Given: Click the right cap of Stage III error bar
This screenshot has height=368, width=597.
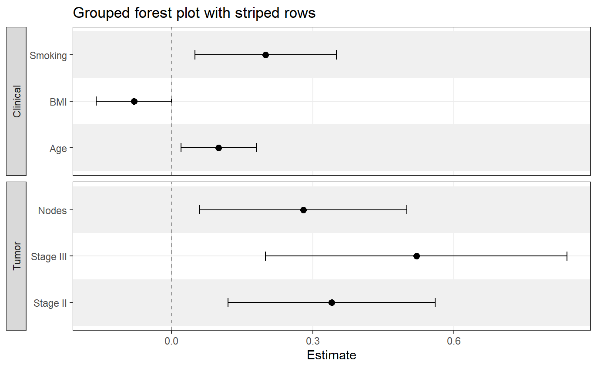Looking at the screenshot, I should (x=567, y=256).
